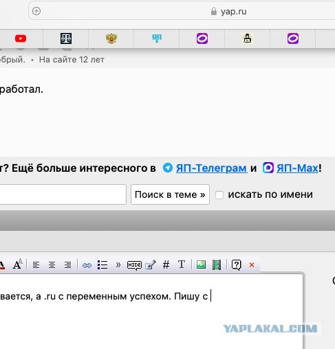The width and height of the screenshot is (335, 349).
Task: Center align text in the editor
Action: point(52,265)
